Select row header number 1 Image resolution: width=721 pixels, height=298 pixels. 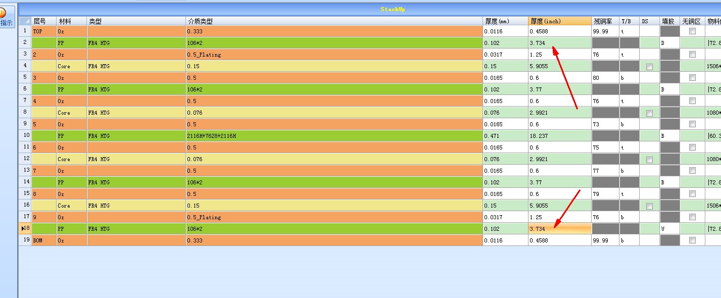pos(25,31)
